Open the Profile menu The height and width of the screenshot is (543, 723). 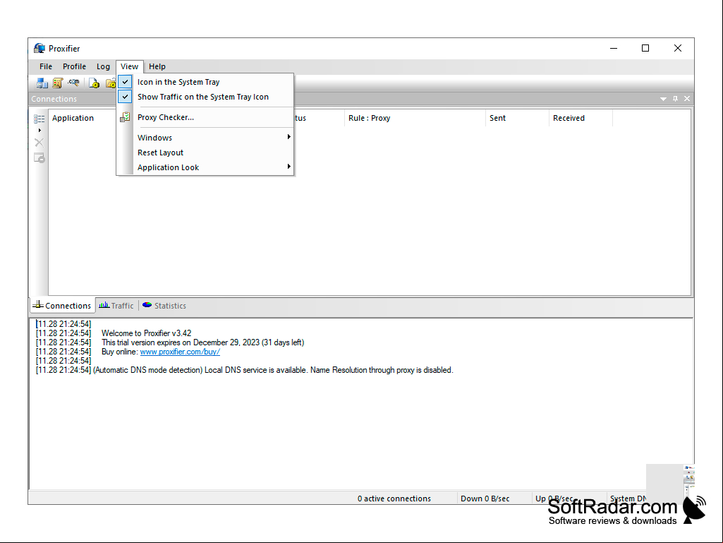74,66
